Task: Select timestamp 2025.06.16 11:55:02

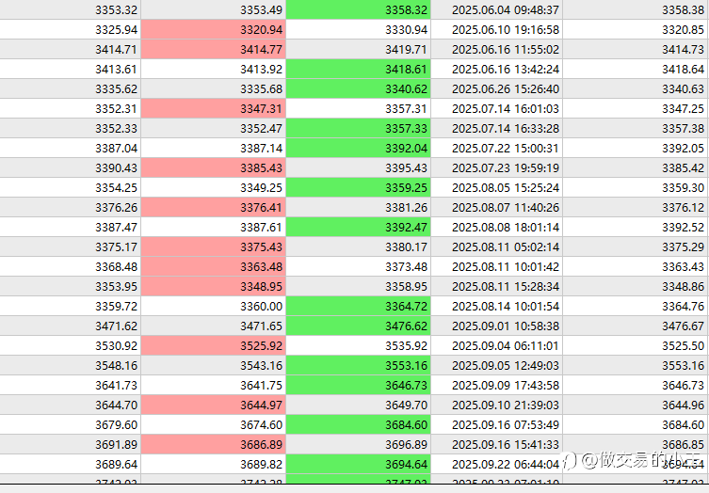Action: coord(506,49)
